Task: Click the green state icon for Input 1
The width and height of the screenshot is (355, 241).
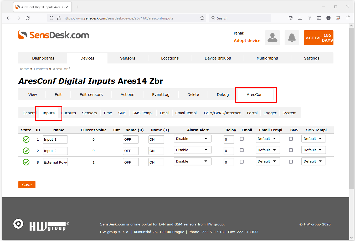Action: [26, 139]
